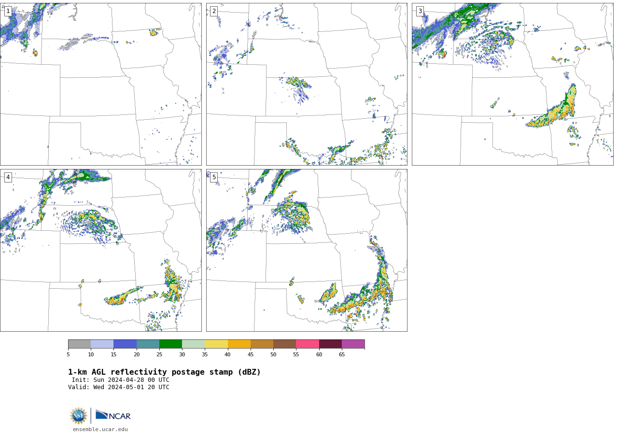This screenshot has width=618, height=435.
Task: Click panel number label 5
Action: [214, 177]
